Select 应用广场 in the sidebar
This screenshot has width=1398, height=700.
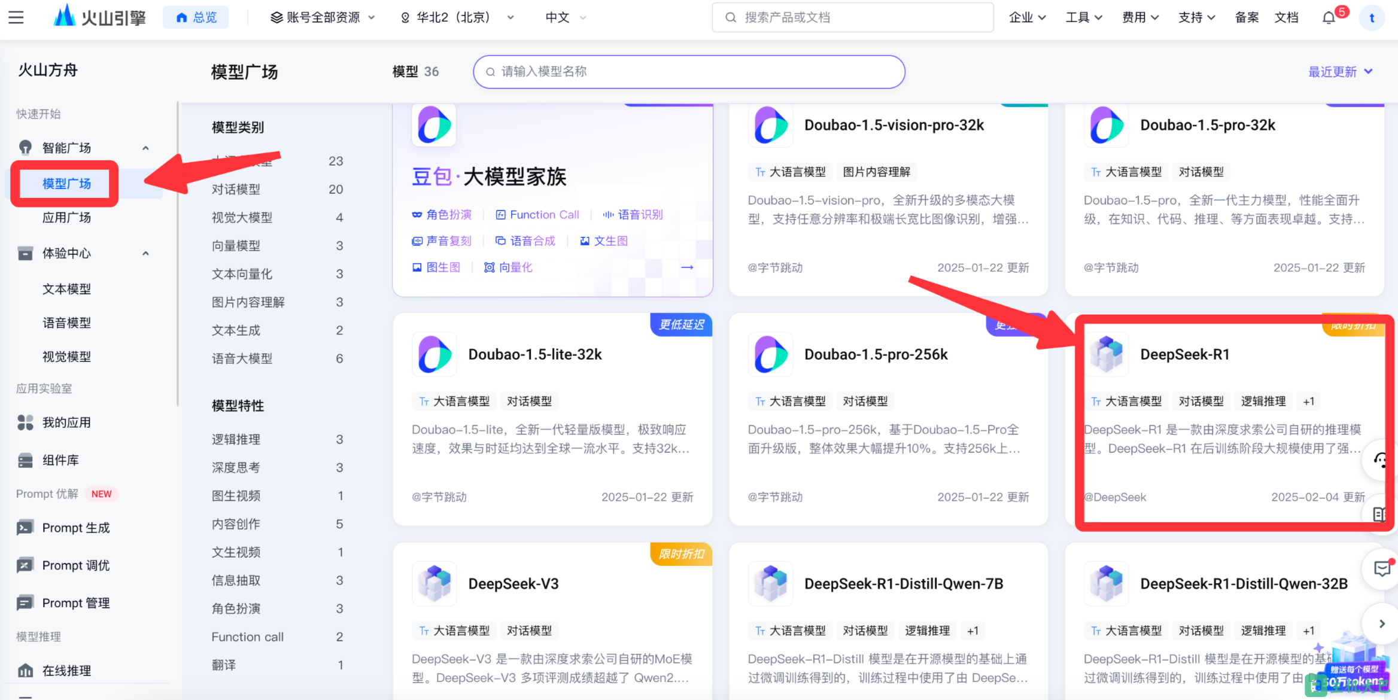[x=66, y=217]
